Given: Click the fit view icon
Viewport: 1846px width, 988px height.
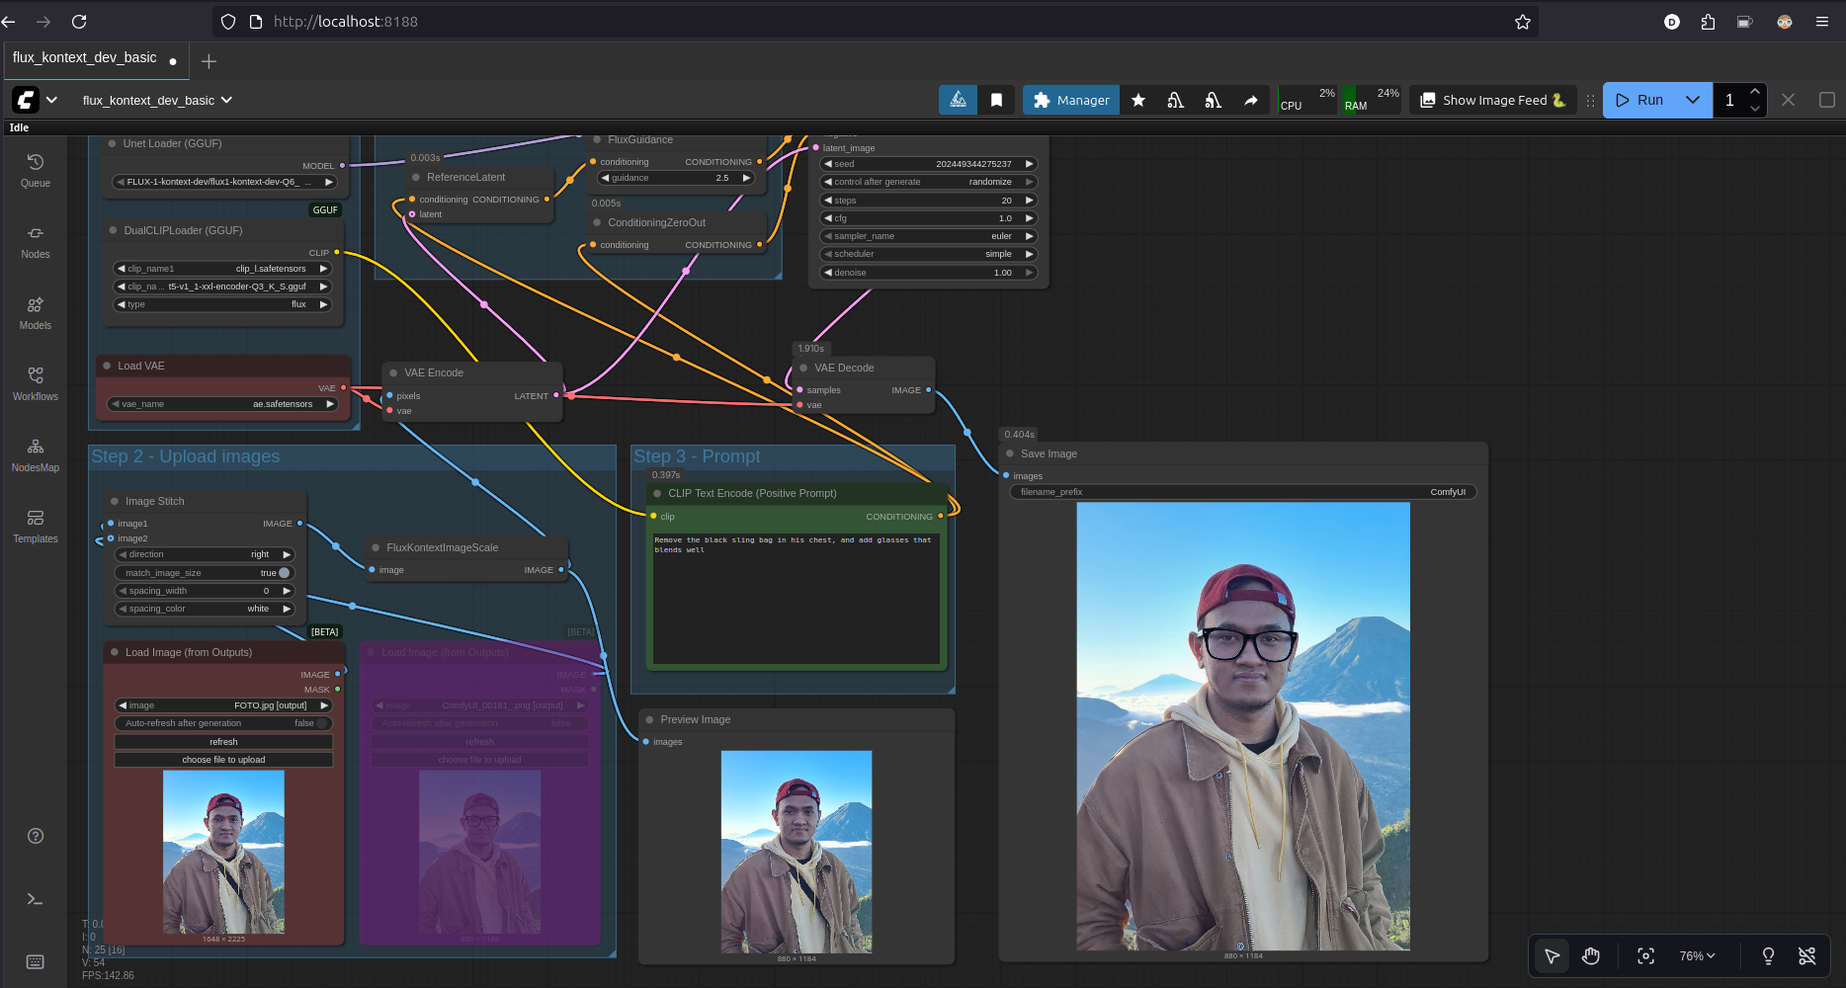Looking at the screenshot, I should tap(1645, 955).
